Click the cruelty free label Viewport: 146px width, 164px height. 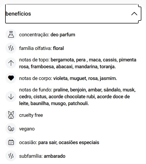pyautogui.click(x=31, y=115)
